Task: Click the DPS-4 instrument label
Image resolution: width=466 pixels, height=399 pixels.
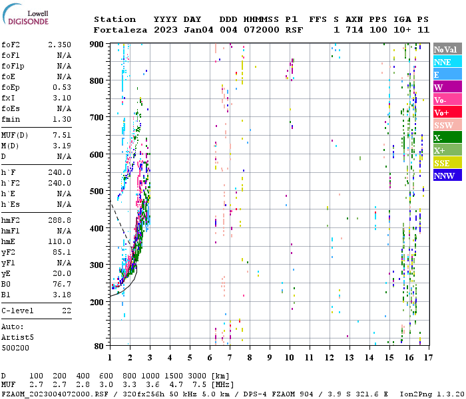Action: pos(255,394)
